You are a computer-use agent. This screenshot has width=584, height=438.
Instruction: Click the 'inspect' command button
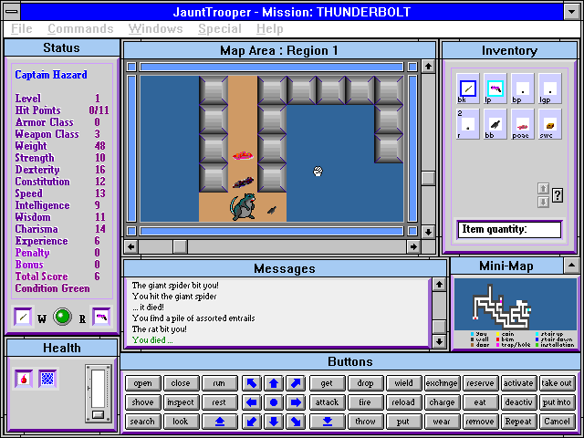pyautogui.click(x=181, y=402)
